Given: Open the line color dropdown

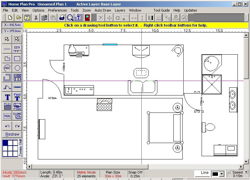Looking at the screenshot, I should click(221, 174).
